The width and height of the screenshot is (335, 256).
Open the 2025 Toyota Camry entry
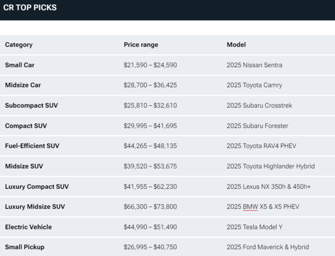[254, 85]
